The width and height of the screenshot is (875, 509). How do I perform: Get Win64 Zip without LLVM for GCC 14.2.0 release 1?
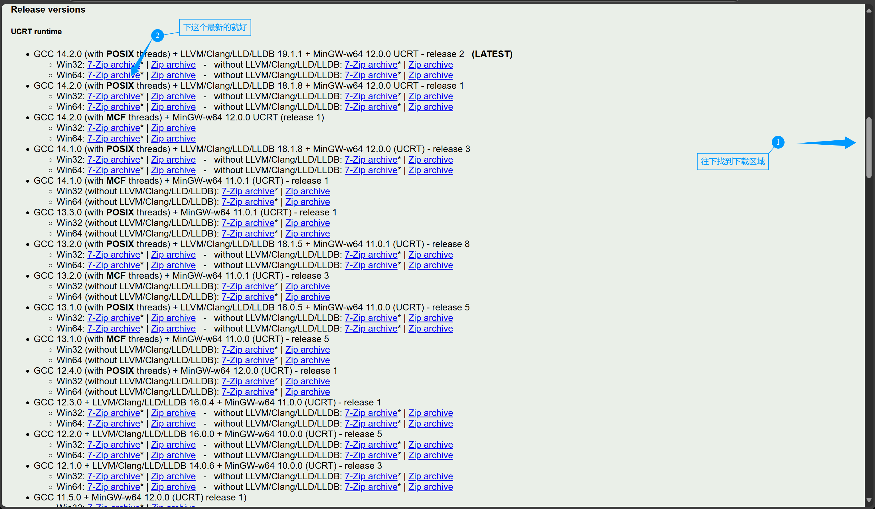pyautogui.click(x=431, y=107)
